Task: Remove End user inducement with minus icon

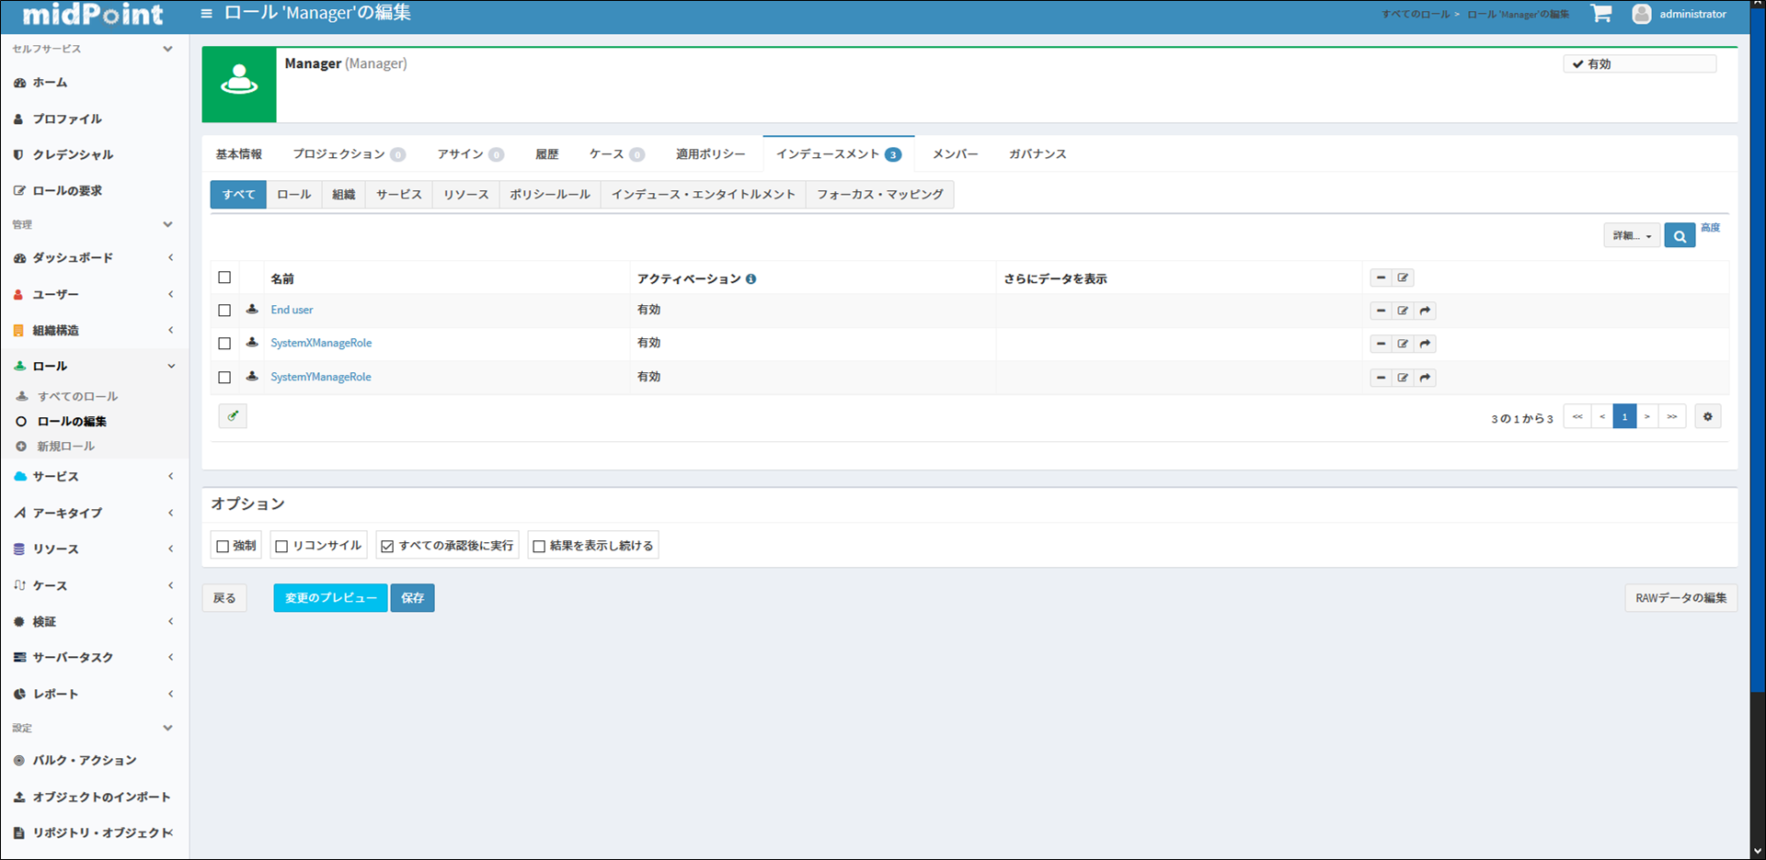Action: 1382,311
